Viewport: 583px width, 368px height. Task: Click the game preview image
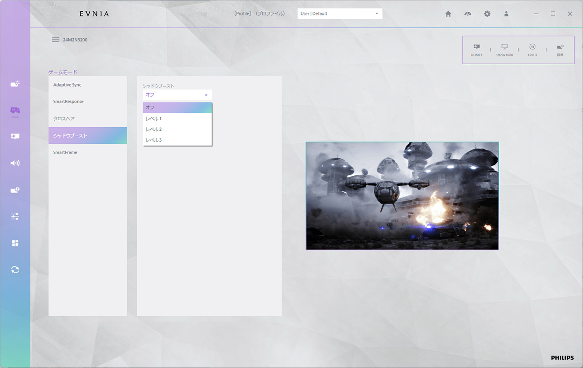coord(402,196)
